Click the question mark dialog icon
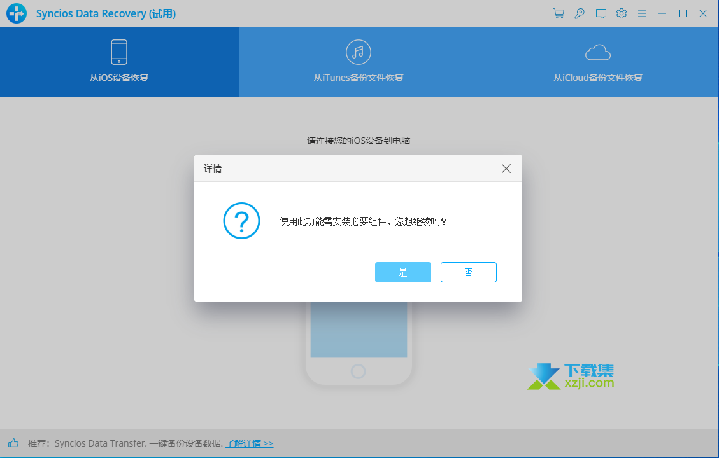Screen dimensions: 719x458 click(x=241, y=221)
